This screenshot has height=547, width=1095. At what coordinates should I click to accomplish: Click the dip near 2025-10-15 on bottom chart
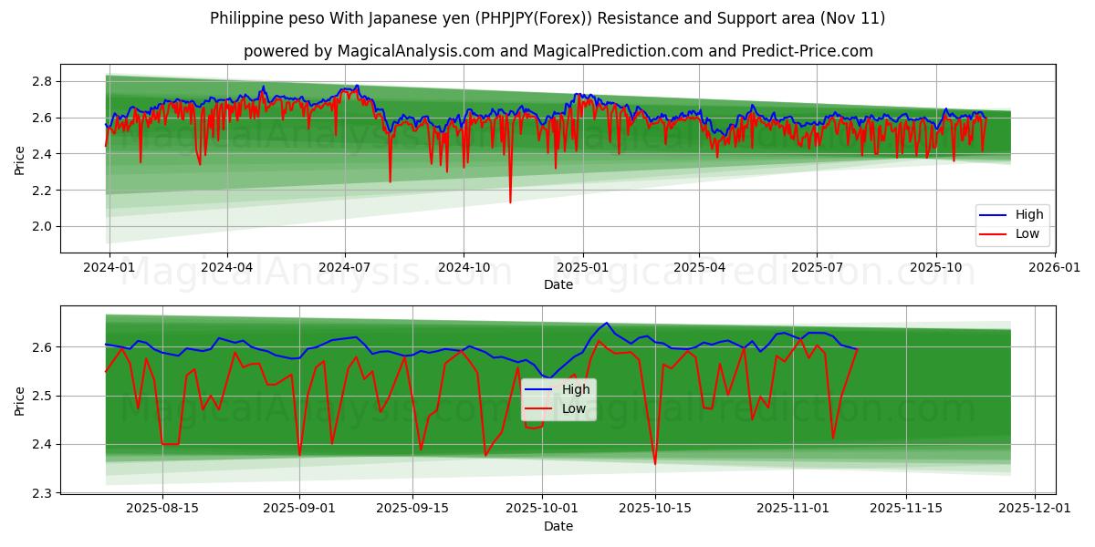point(655,463)
